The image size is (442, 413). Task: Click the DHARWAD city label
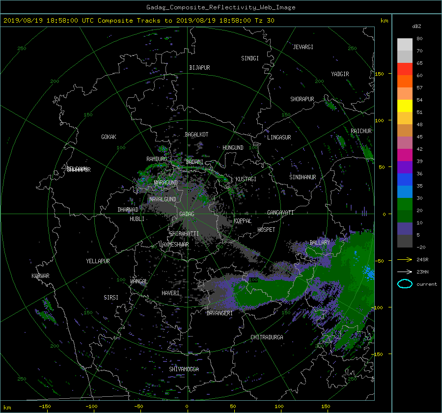point(128,210)
